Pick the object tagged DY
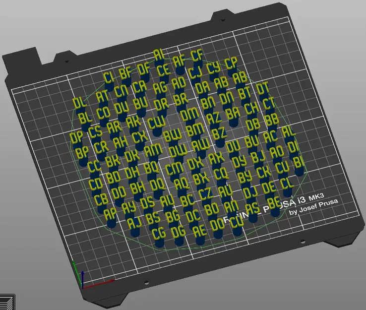Image resolution: width=366 pixels, height=310 pixels. click(x=239, y=162)
